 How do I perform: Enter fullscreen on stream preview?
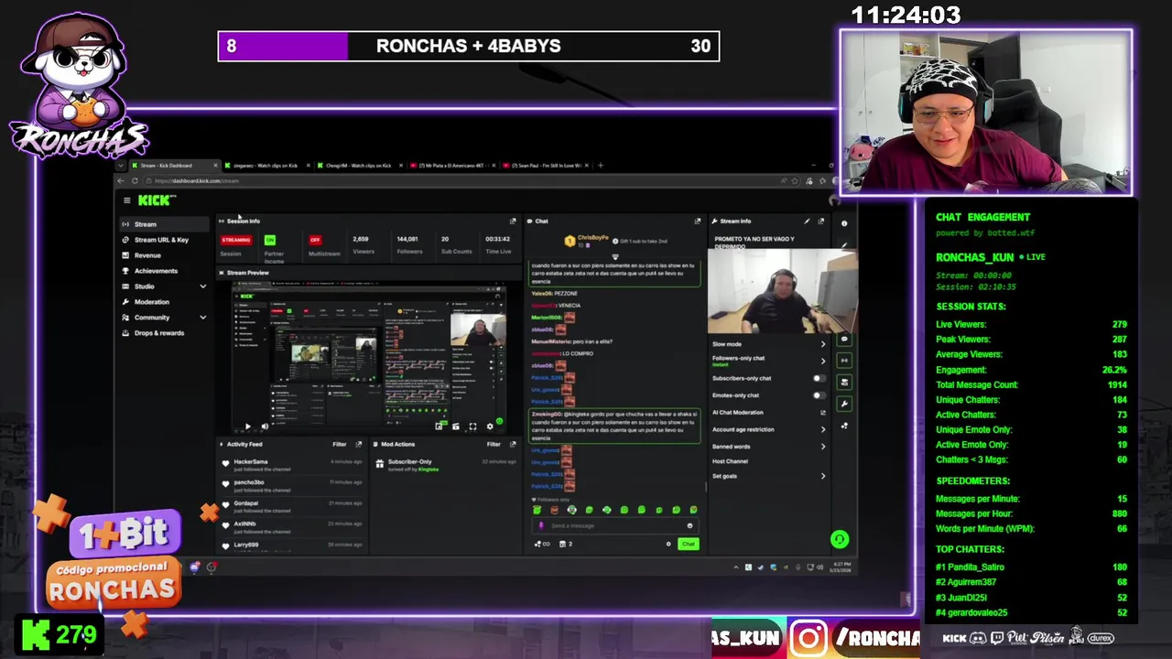tap(472, 427)
